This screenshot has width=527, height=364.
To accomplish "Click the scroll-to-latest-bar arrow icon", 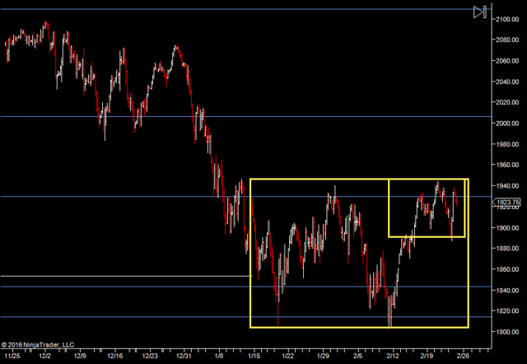I will click(x=480, y=12).
